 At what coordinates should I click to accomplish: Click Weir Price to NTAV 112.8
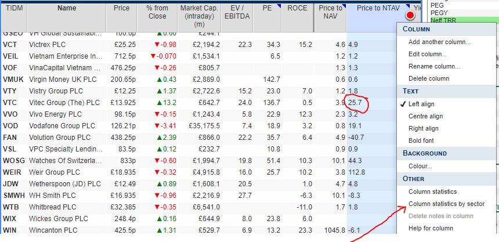pos(357,172)
